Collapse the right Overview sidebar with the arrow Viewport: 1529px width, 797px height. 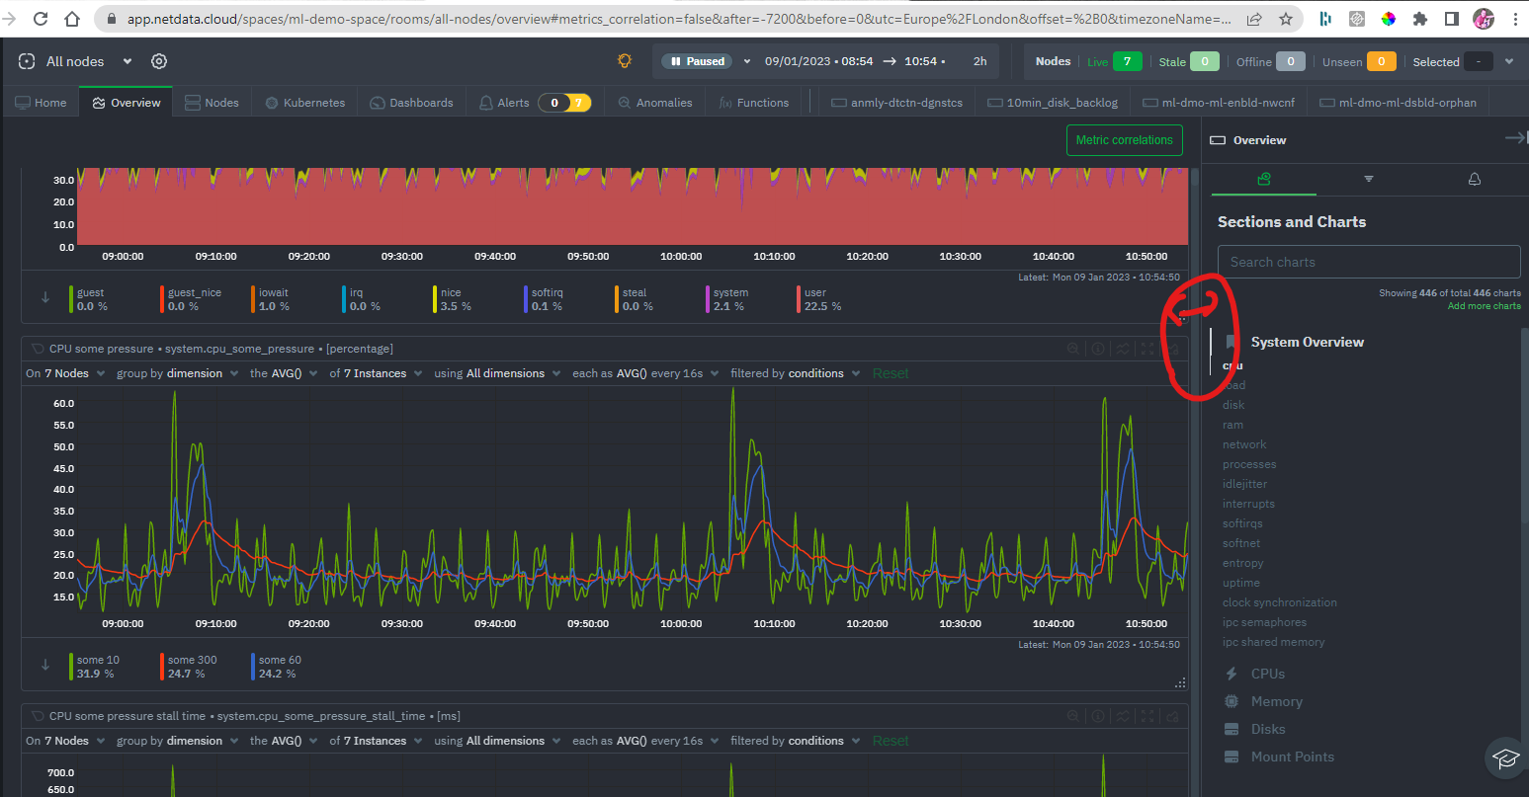pos(1515,138)
